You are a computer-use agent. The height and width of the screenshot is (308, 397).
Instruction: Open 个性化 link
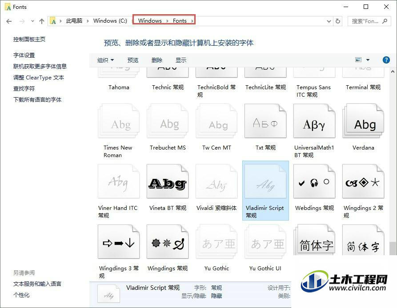(x=21, y=295)
